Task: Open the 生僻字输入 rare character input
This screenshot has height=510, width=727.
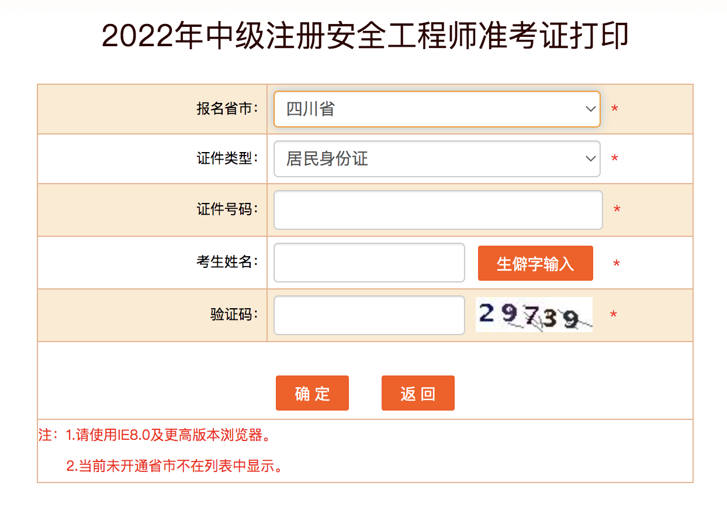Action: (x=535, y=263)
